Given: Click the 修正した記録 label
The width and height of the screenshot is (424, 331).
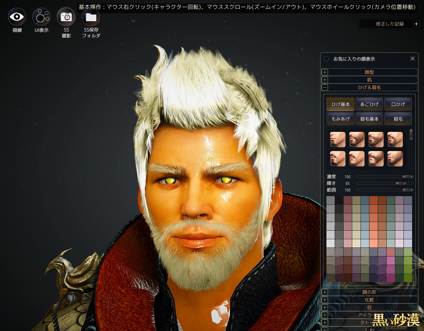Looking at the screenshot, I should [x=390, y=24].
